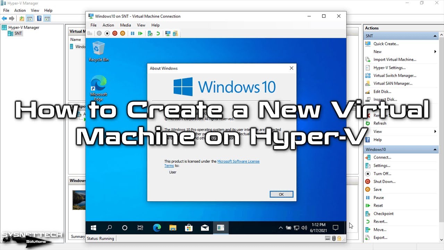
Task: Click the guest taskbar clock showing 1:12 PM
Action: [x=318, y=228]
